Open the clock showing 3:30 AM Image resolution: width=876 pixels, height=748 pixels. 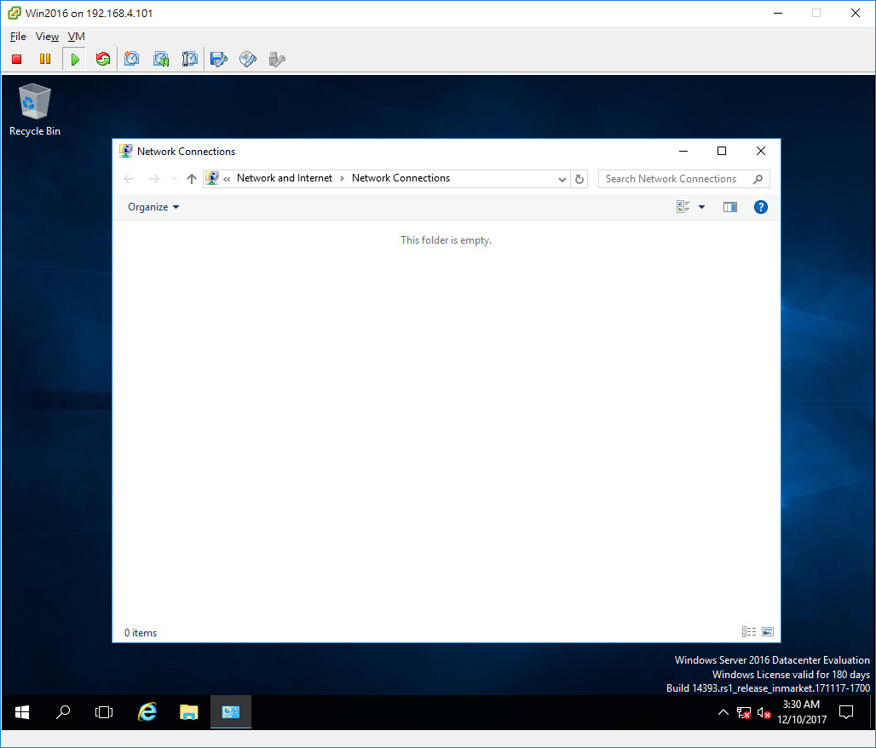(802, 712)
